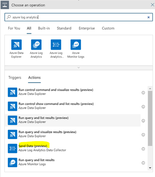
Task: Click the scrollbar up arrow
Action: coord(150,89)
